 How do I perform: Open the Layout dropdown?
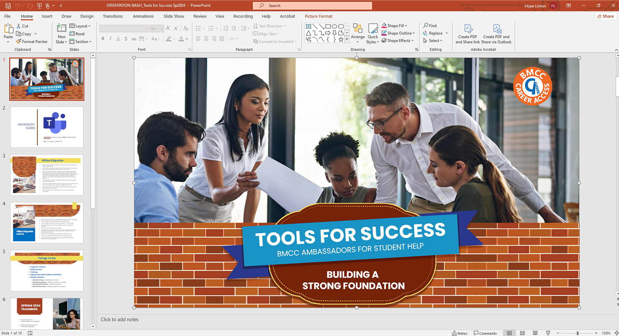click(80, 26)
